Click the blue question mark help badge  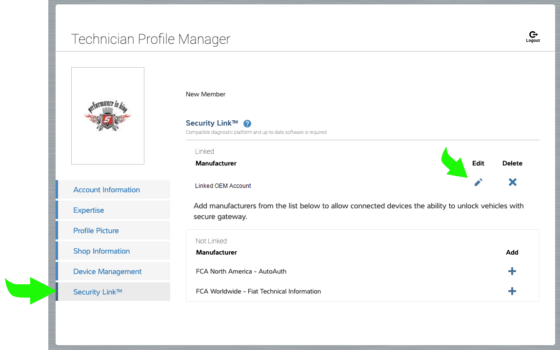pos(247,124)
